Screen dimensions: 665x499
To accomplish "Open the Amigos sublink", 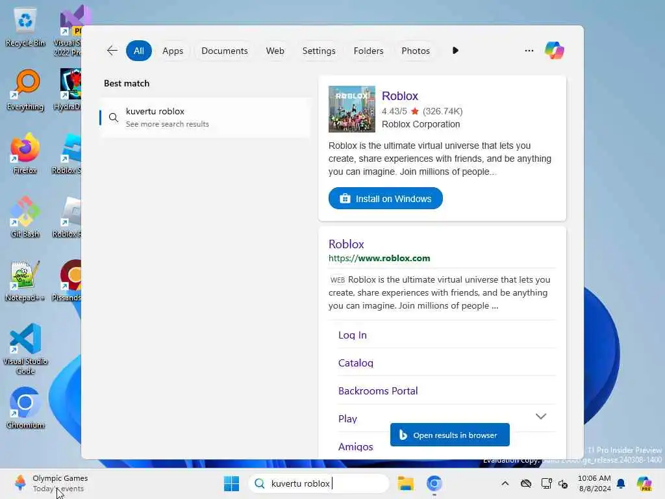I will click(355, 446).
